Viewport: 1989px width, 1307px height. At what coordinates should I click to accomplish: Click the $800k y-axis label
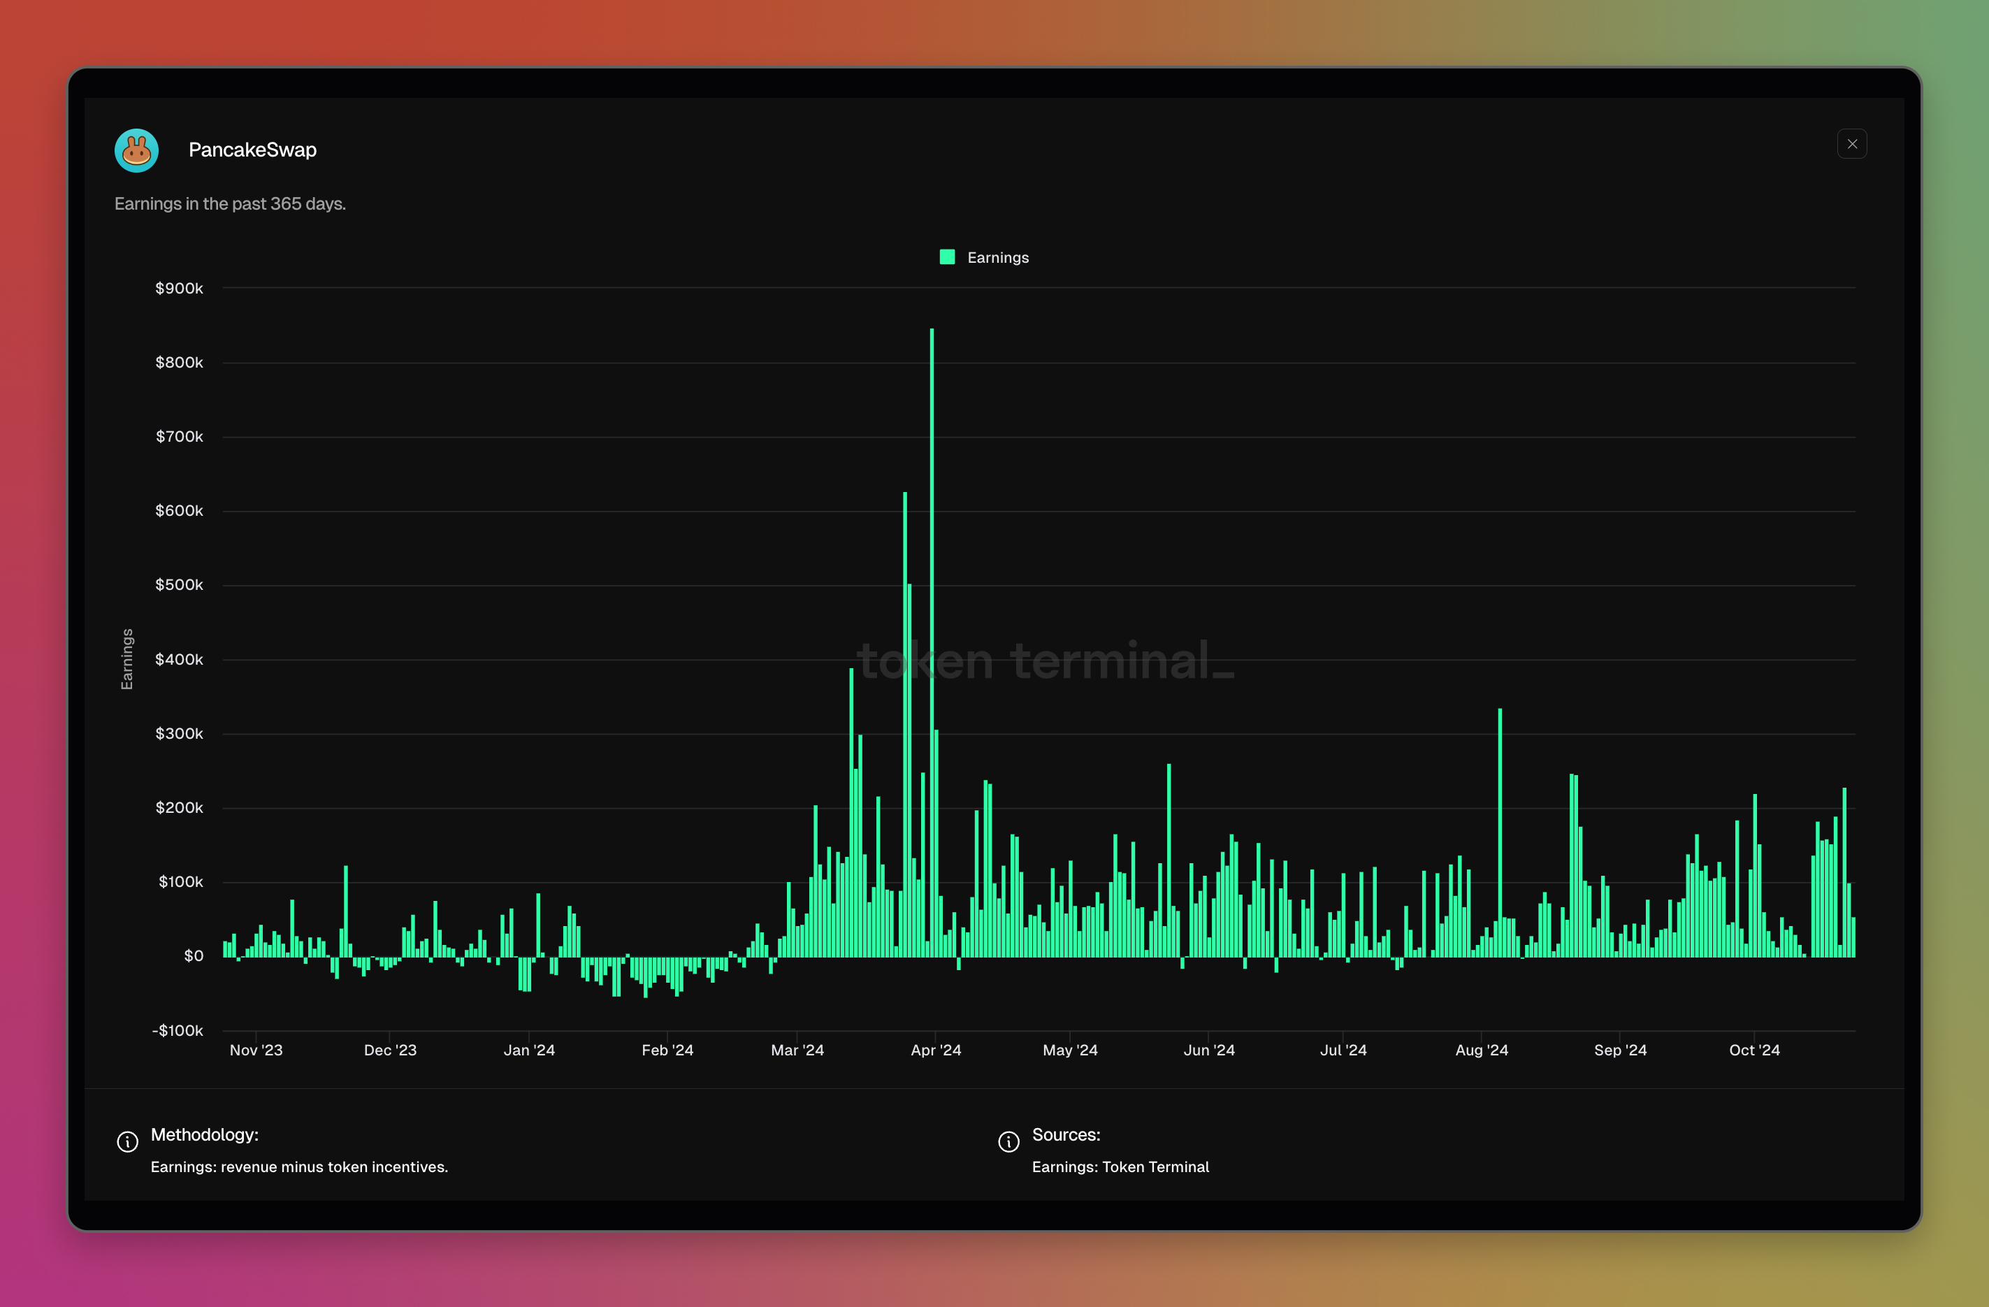(x=179, y=363)
